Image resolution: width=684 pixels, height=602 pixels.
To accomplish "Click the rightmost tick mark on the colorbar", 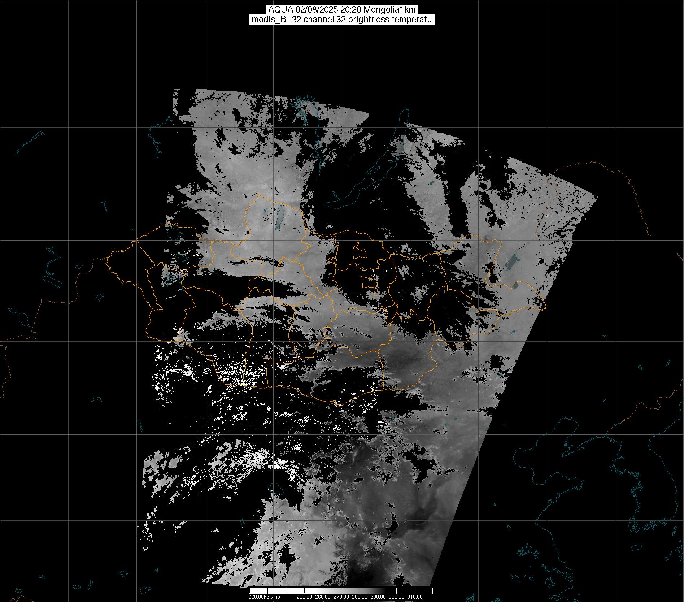I will click(432, 590).
